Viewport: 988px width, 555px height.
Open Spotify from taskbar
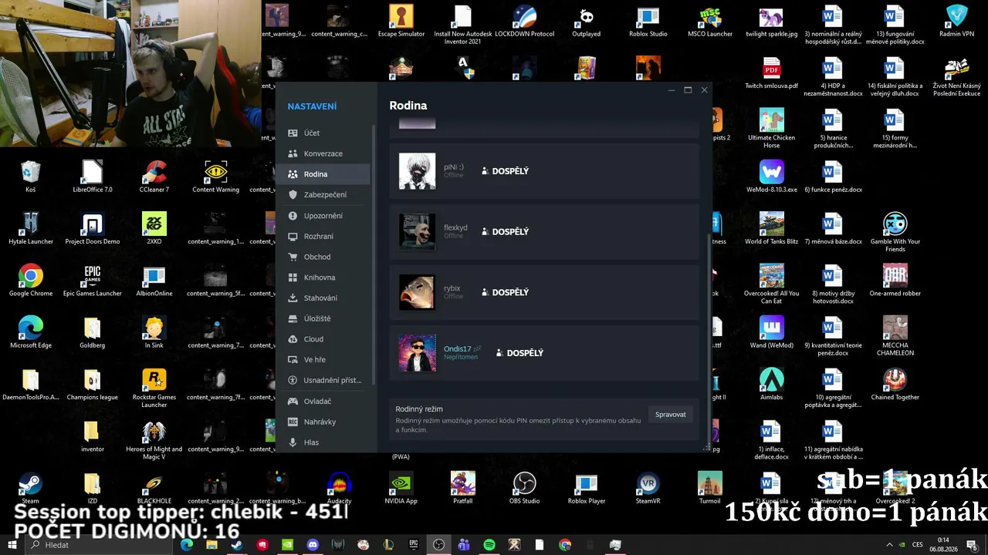(x=489, y=545)
